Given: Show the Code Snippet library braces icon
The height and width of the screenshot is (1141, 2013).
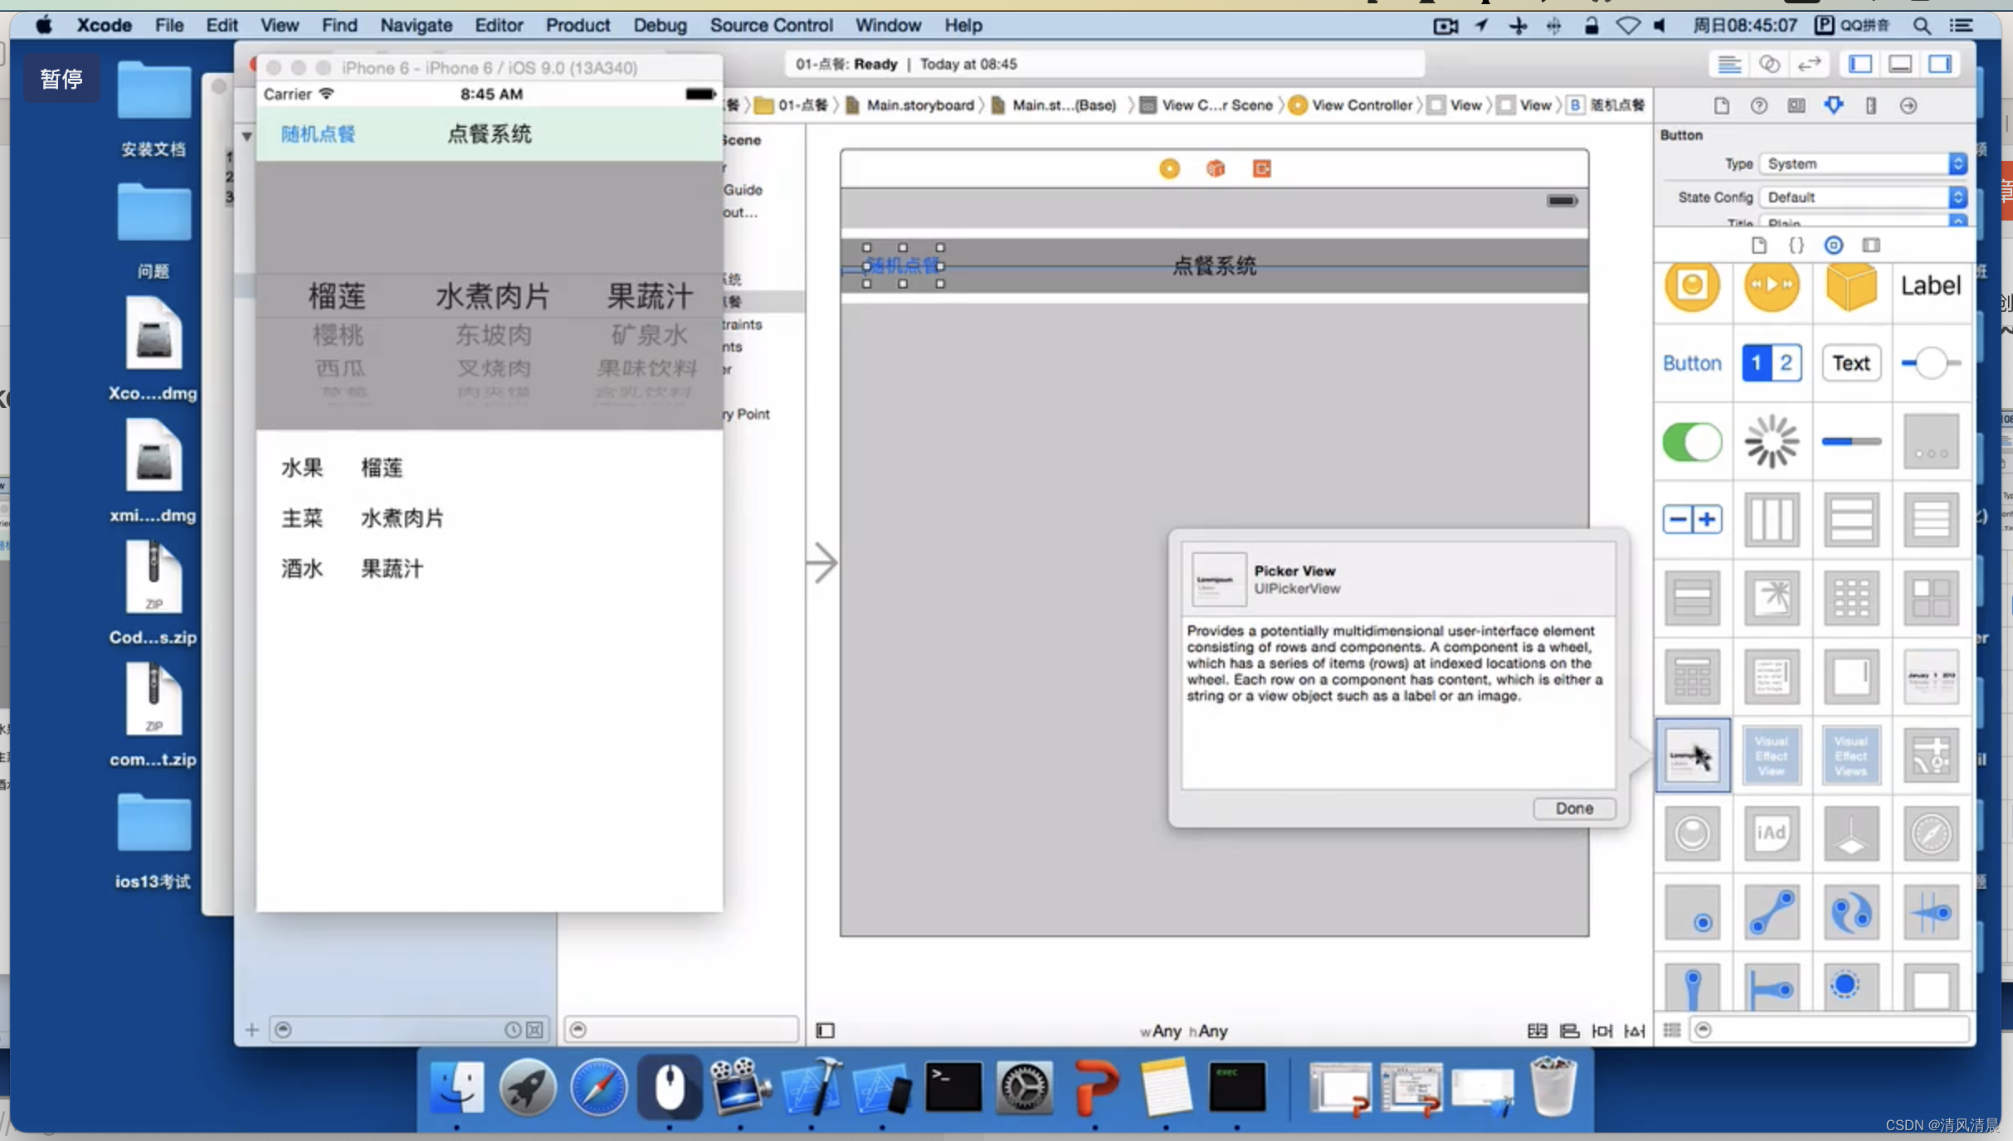Looking at the screenshot, I should 1796,245.
